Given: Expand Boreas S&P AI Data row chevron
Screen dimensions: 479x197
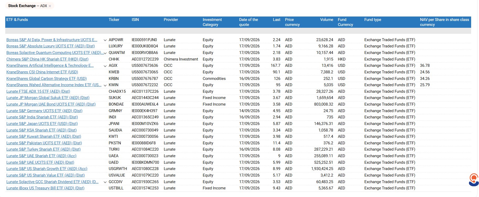Looking at the screenshot, I should click(105, 40).
